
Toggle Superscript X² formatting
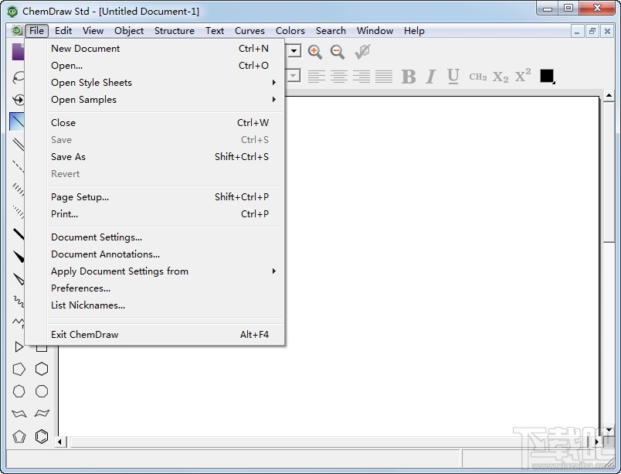pos(523,75)
